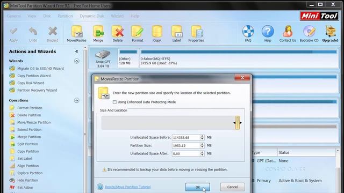This screenshot has height=193, width=344.
Task: Open the Wizard menu
Action: tap(117, 16)
